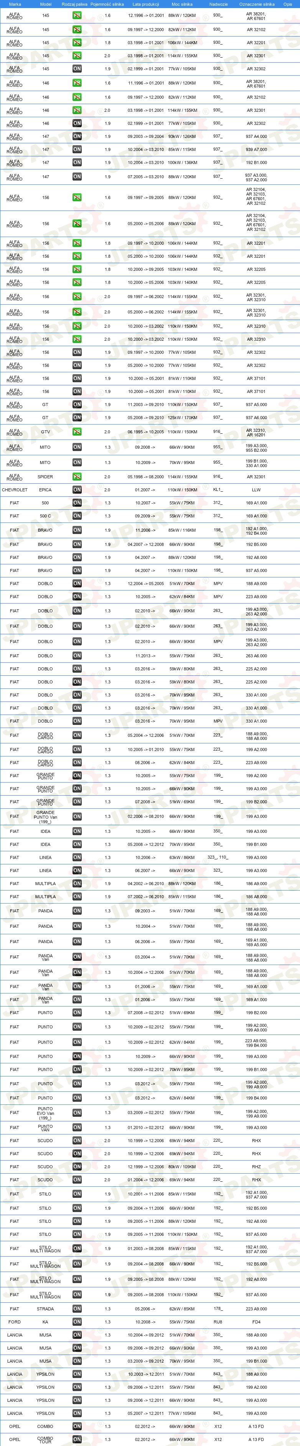Click the ON icon for FIAT PUNTO VAN
The height and width of the screenshot is (1446, 300).
point(77,1127)
